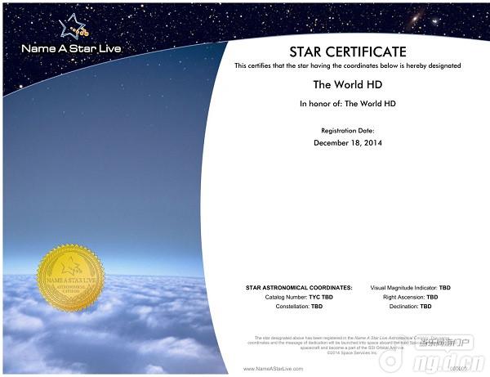
Task: Click the Catalog Number TYC TBD field
Action: (299, 297)
